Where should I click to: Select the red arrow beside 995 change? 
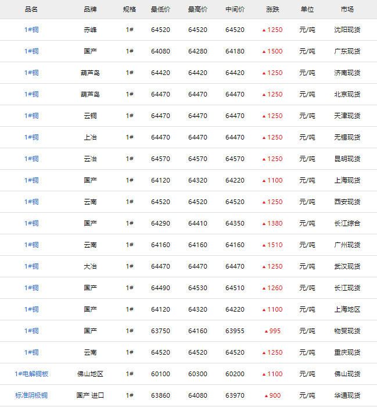click(x=266, y=331)
